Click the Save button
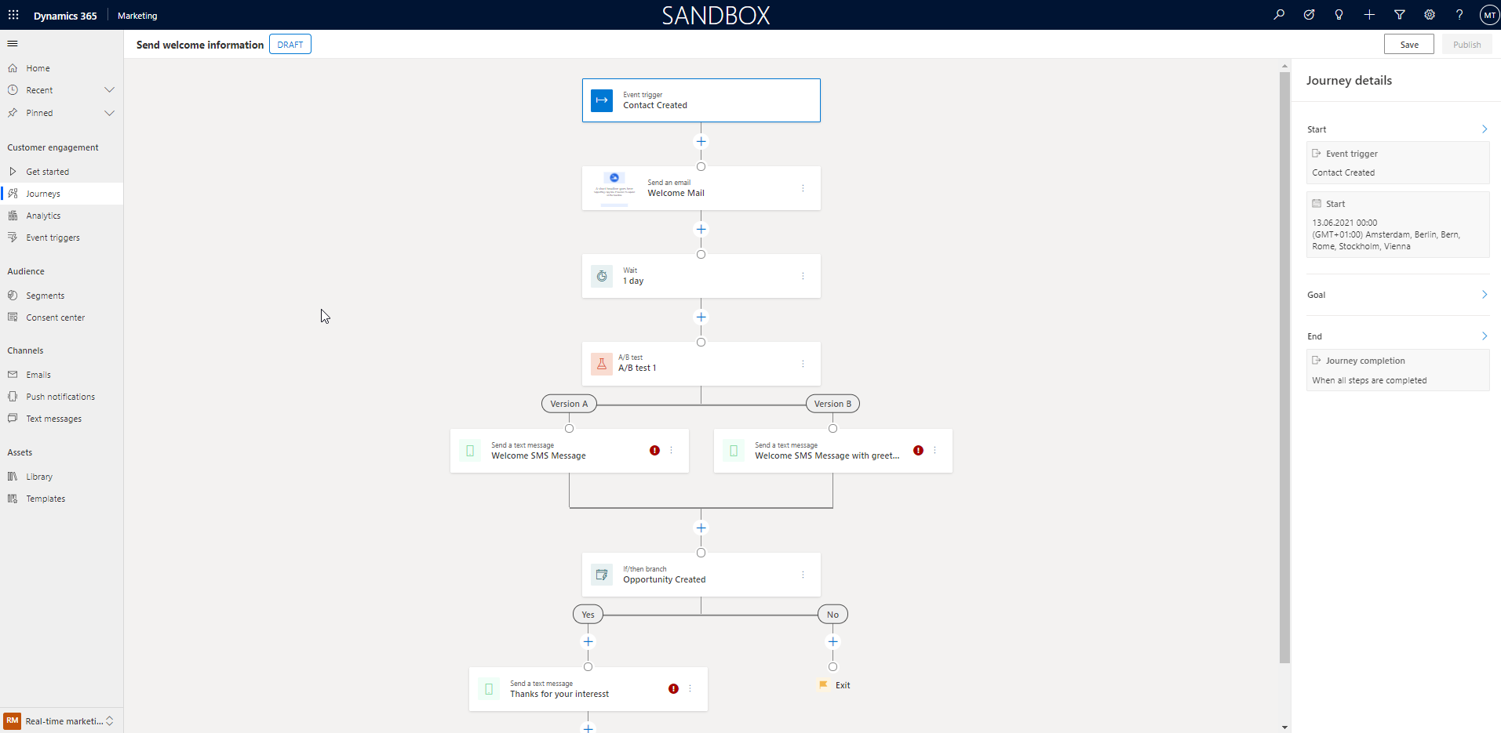The height and width of the screenshot is (733, 1501). pos(1408,45)
